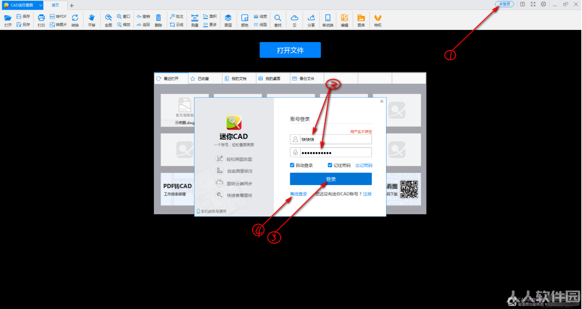Screen dimensions: 582x309
Task: Click the 缩放 zoom icon
Action: tap(119, 25)
